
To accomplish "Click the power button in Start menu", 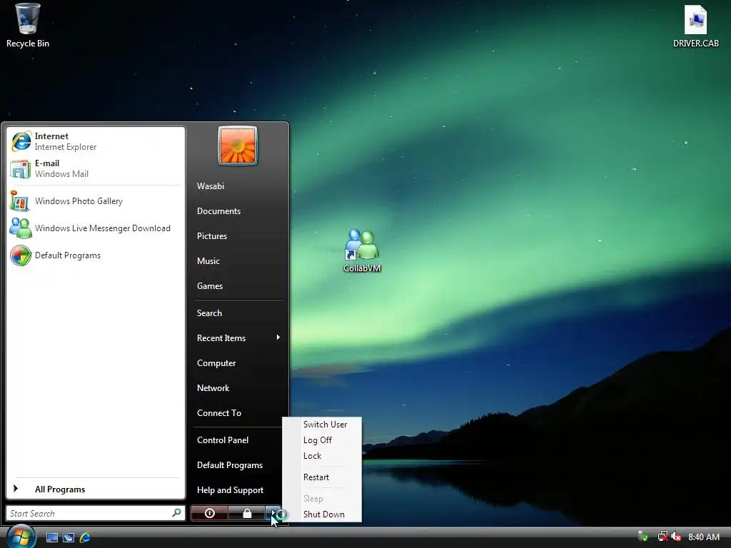I will pos(209,513).
